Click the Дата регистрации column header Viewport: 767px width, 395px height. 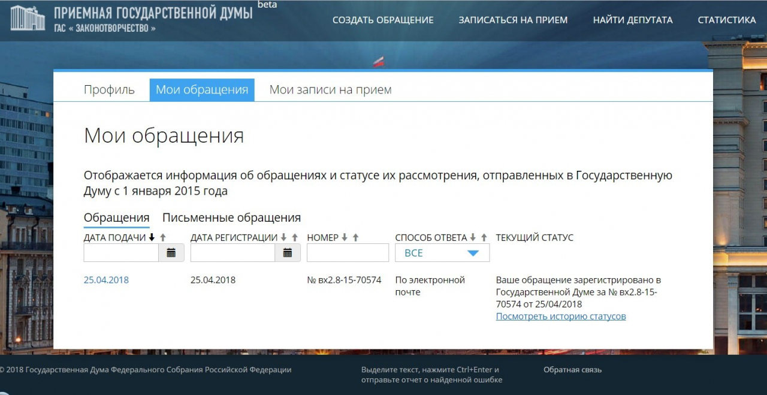[234, 237]
